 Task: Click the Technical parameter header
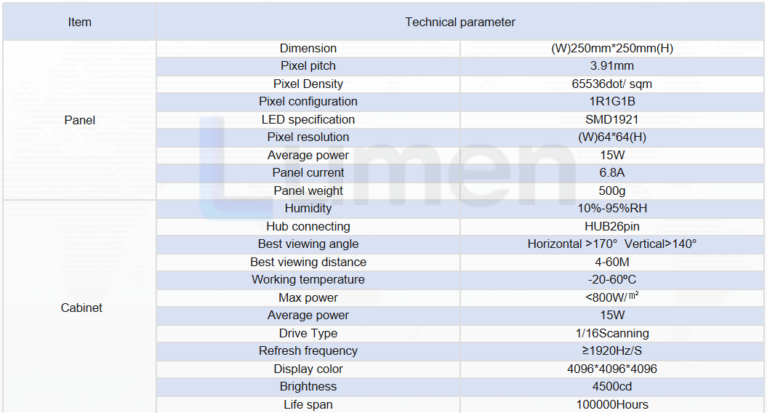pyautogui.click(x=459, y=22)
